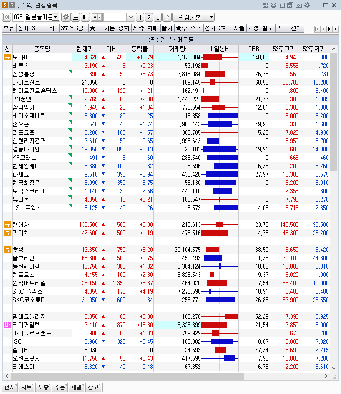
Task: Click the news icon next to 모나미
Action: 7,57
